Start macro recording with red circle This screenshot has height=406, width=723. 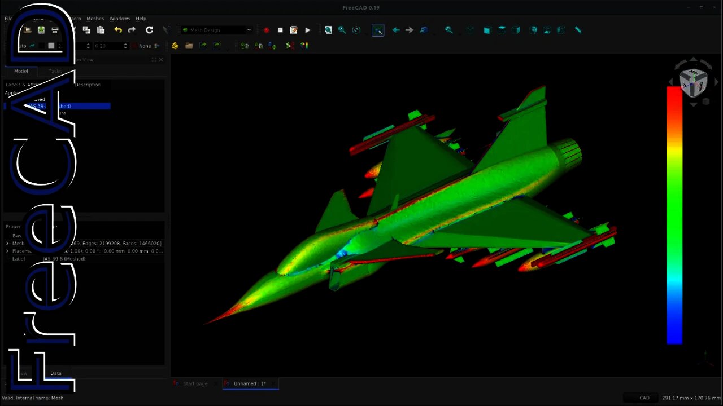[266, 30]
